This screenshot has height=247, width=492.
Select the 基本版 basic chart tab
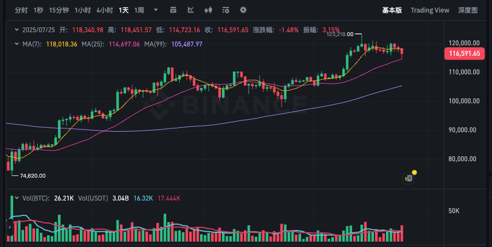tap(392, 10)
